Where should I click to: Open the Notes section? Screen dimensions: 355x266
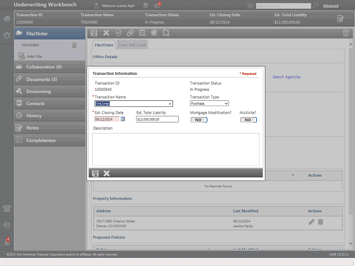tap(50, 128)
